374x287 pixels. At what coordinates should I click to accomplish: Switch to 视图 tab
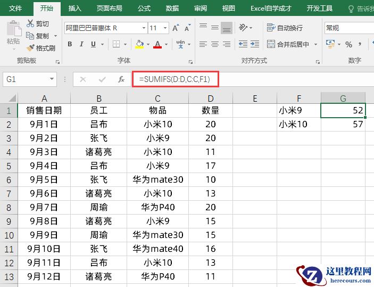coord(229,9)
